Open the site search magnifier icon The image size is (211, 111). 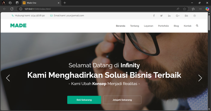(x=197, y=26)
